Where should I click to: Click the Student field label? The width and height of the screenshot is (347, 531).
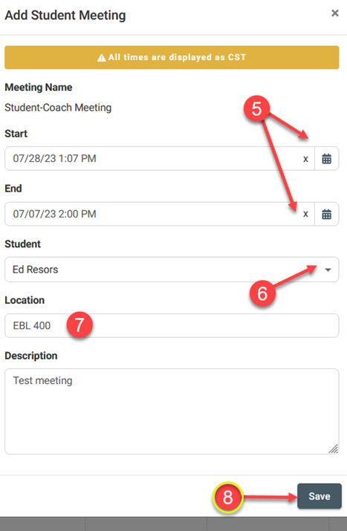pyautogui.click(x=23, y=244)
